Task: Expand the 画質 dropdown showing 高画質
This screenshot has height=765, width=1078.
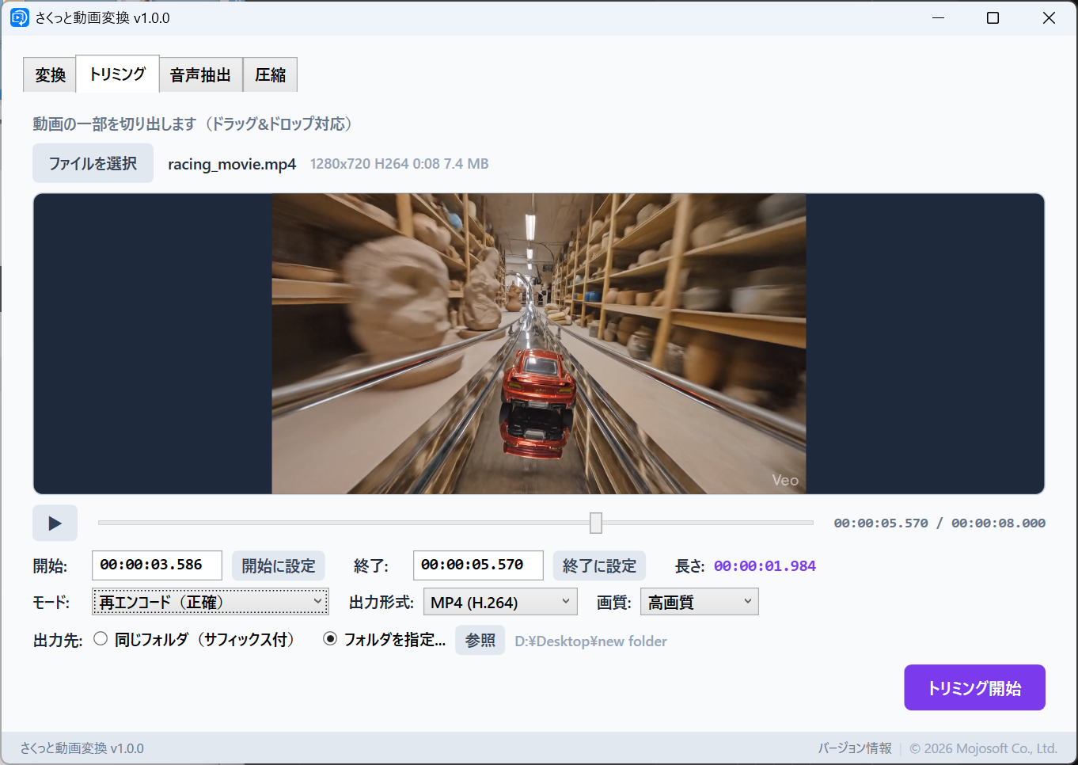Action: [699, 601]
